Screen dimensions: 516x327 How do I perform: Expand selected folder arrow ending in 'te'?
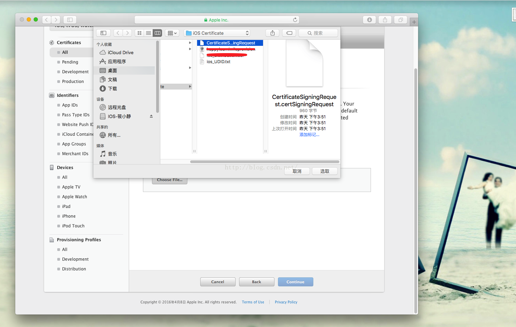tap(190, 86)
